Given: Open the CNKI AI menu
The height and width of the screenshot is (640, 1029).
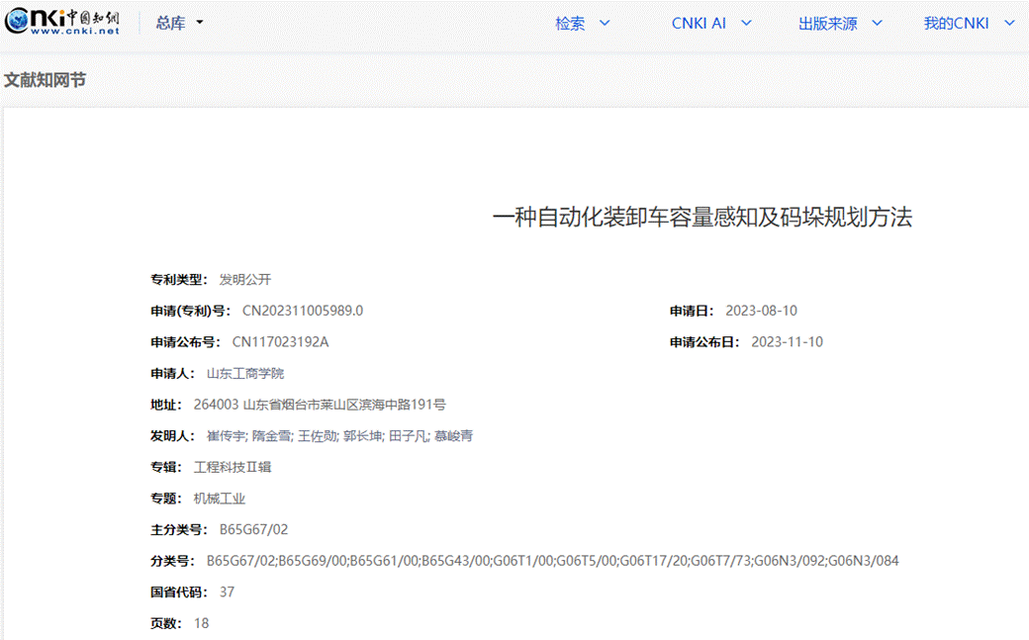Looking at the screenshot, I should [711, 24].
